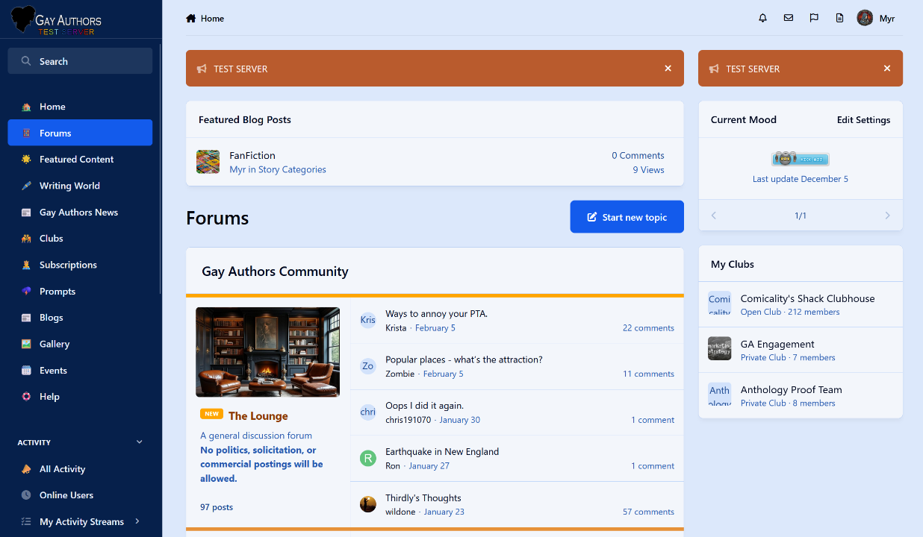The image size is (923, 537).
Task: Go to next Current Mood page
Action: tap(887, 216)
